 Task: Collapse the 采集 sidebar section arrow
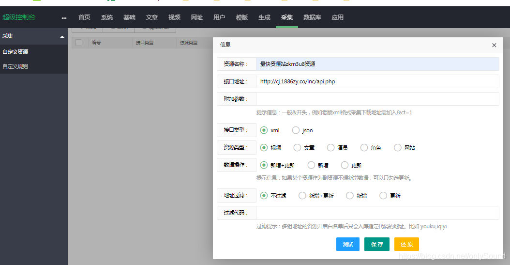[x=62, y=36]
